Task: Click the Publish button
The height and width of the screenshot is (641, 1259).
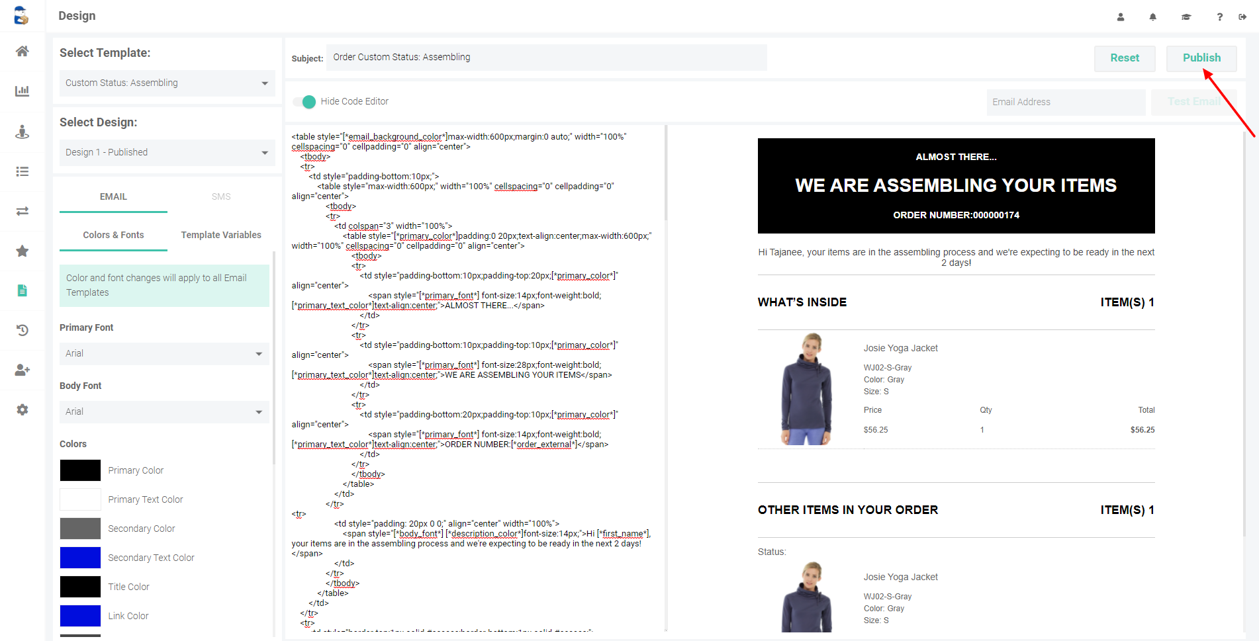Action: [1201, 58]
